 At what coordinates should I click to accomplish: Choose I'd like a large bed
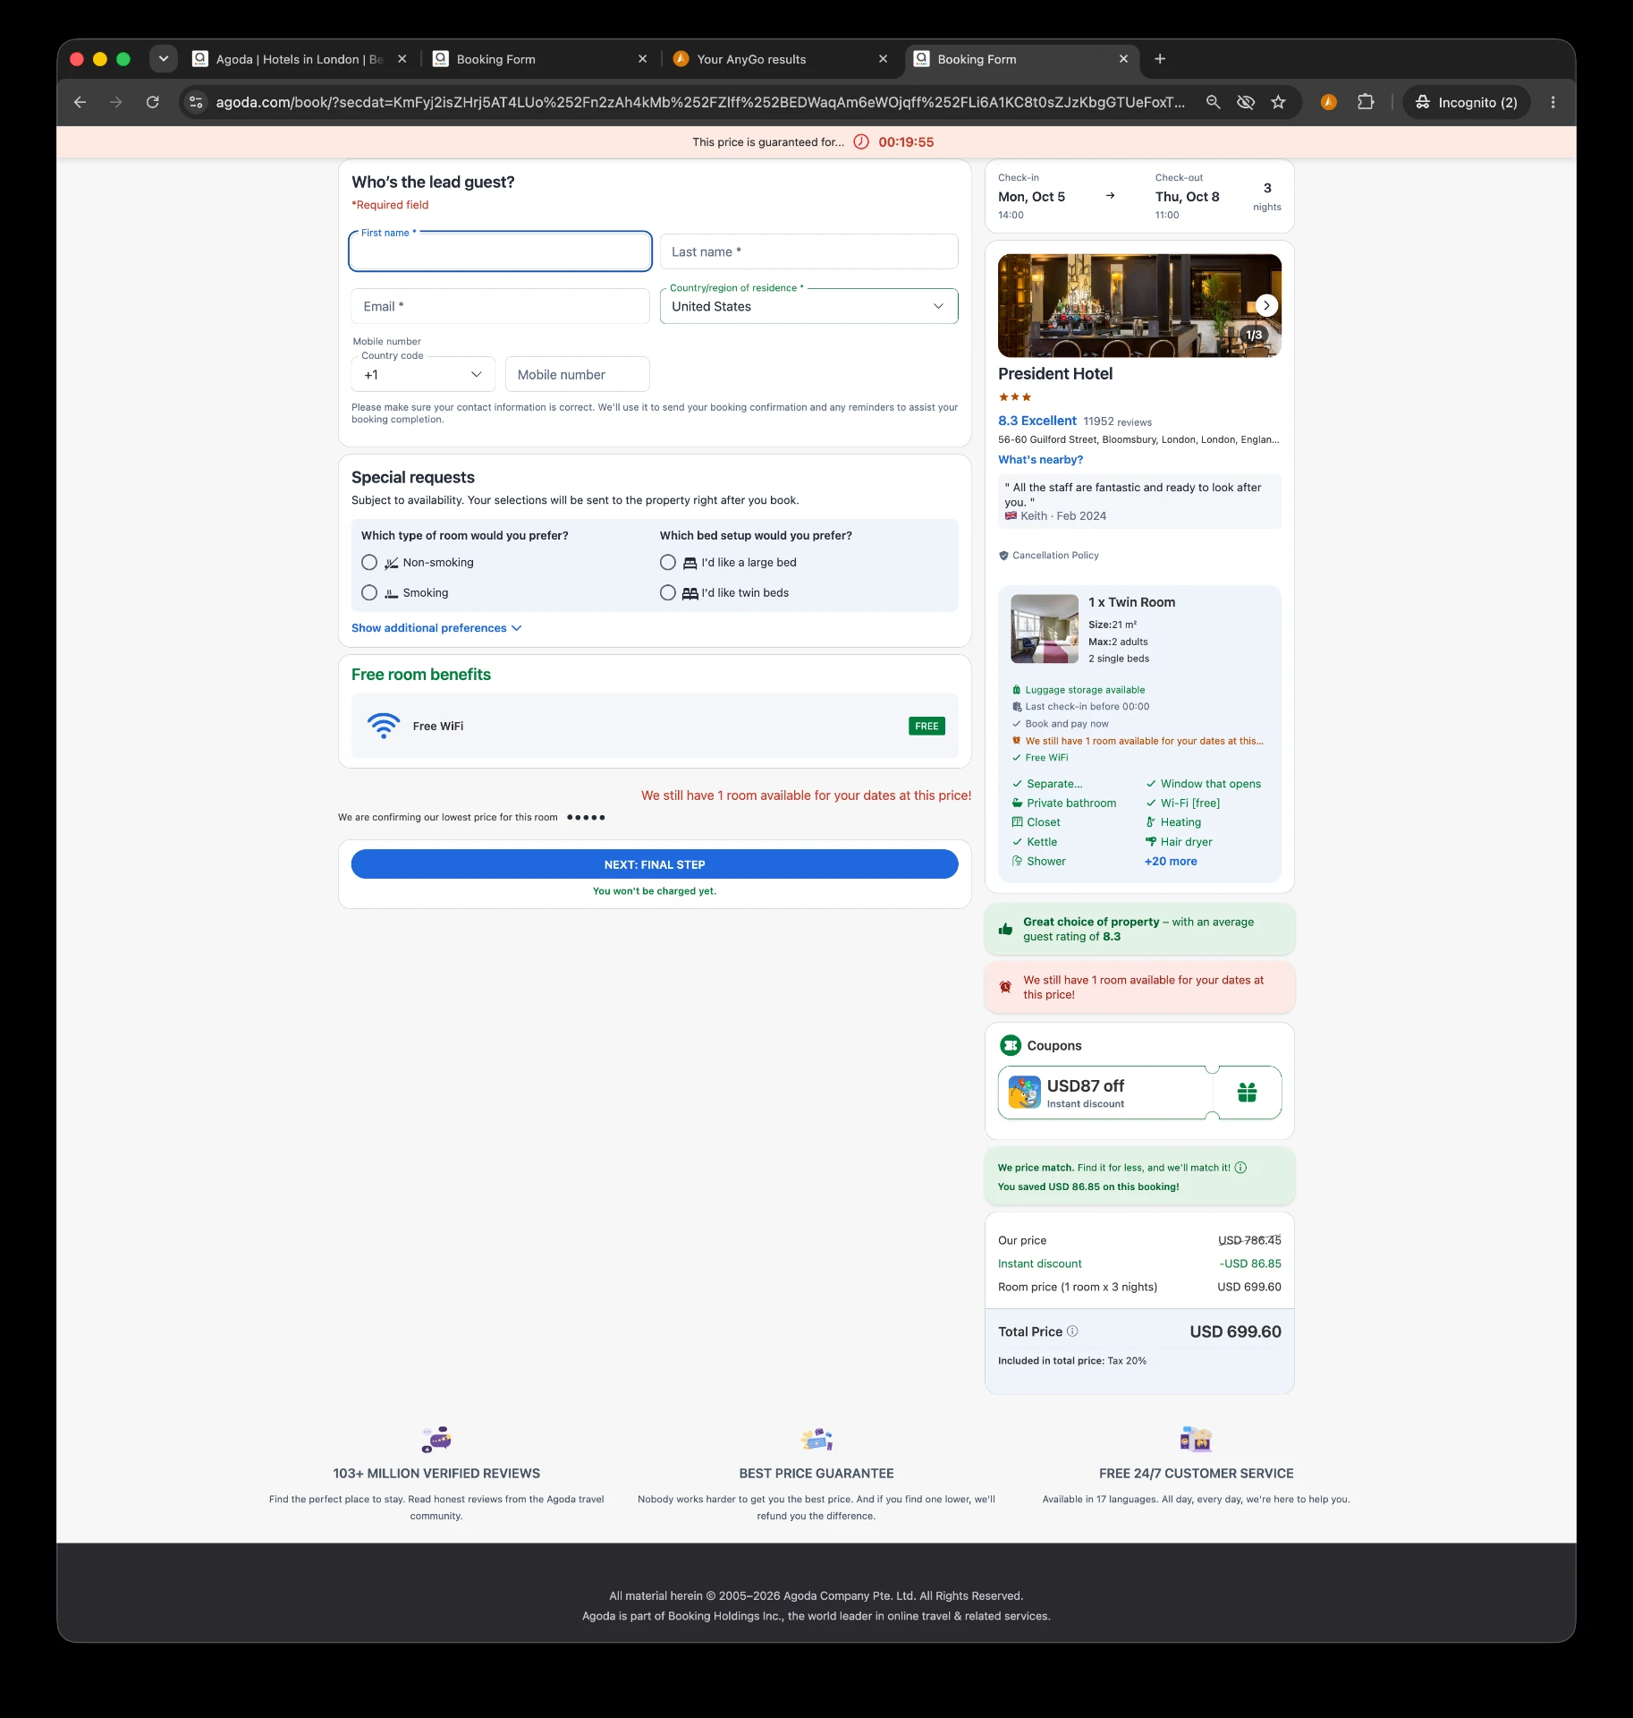(x=668, y=563)
